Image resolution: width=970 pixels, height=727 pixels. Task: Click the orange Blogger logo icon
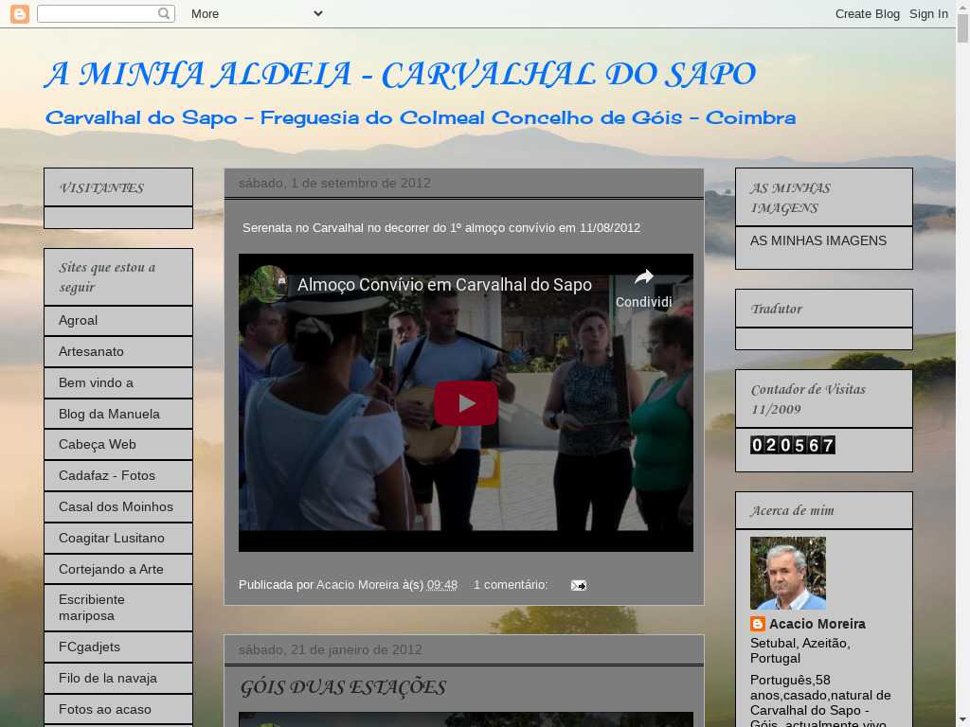(x=20, y=13)
